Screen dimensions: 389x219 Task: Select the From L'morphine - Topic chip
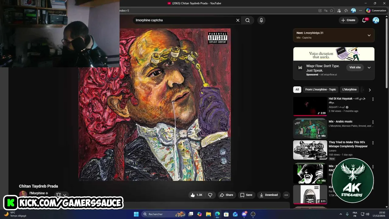click(321, 89)
